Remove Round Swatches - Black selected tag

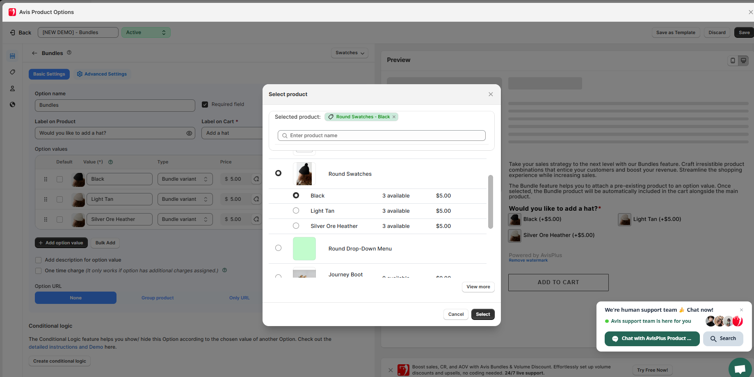(x=394, y=117)
